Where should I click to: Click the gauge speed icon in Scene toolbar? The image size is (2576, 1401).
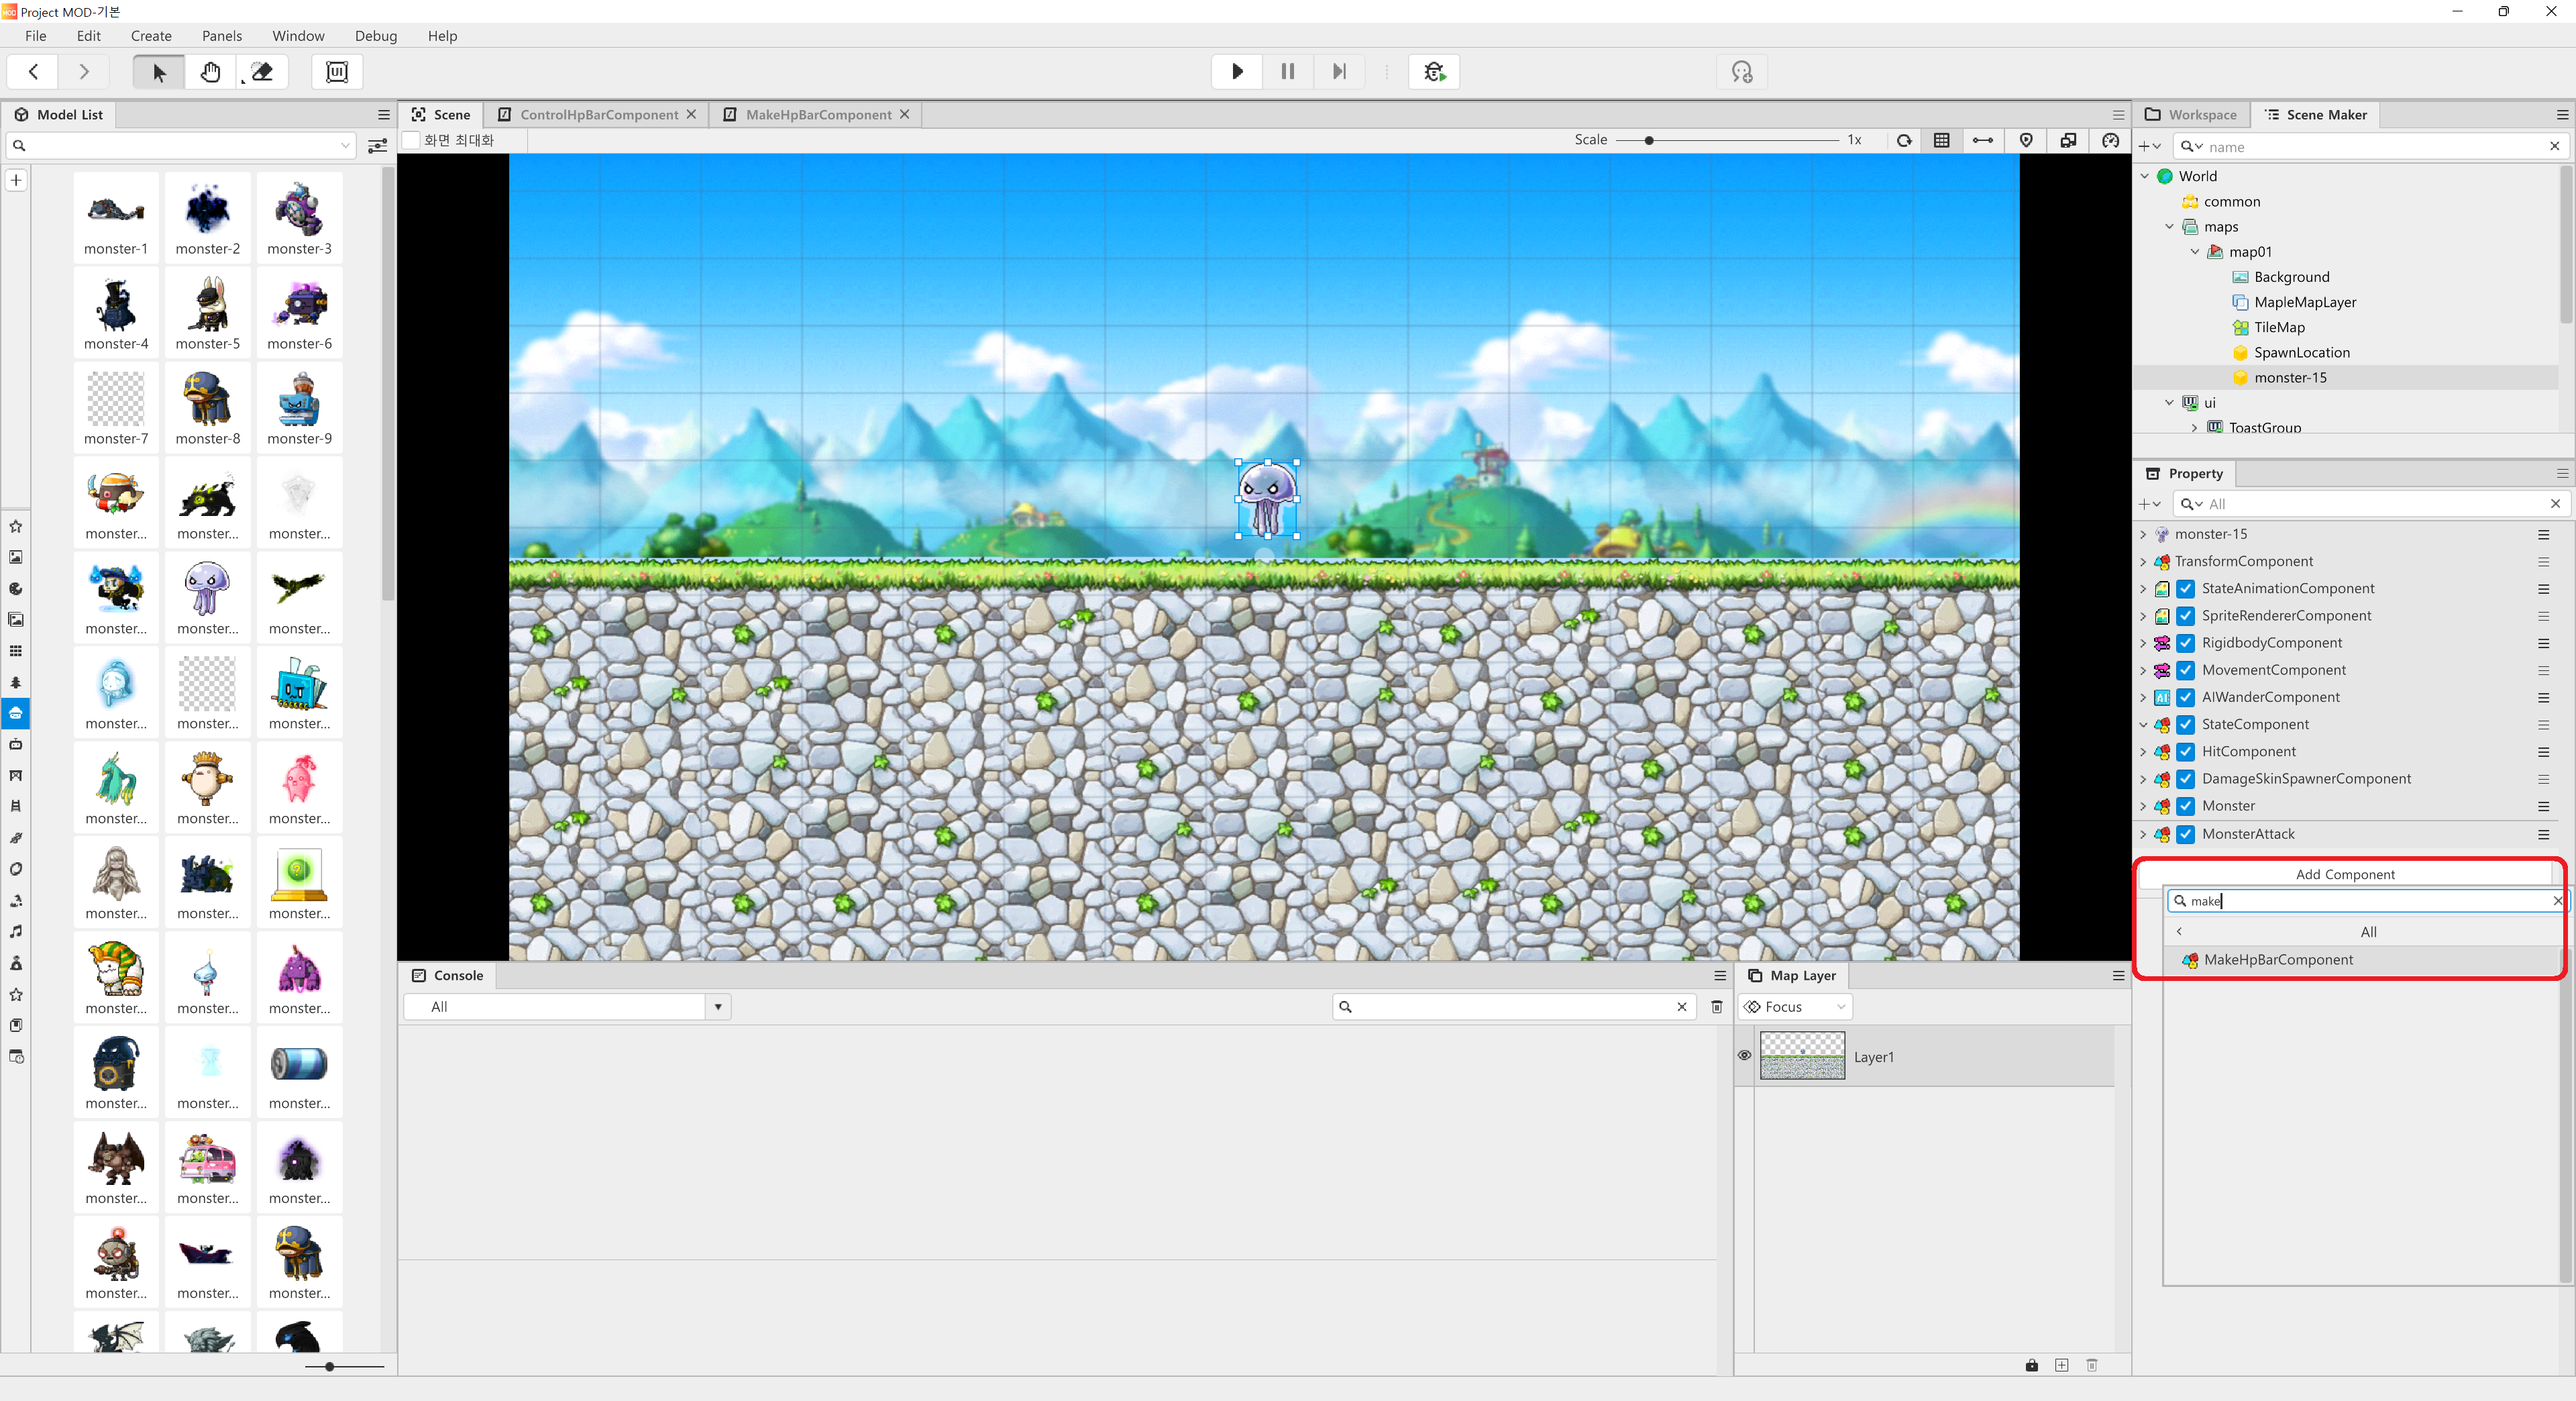click(x=2110, y=140)
